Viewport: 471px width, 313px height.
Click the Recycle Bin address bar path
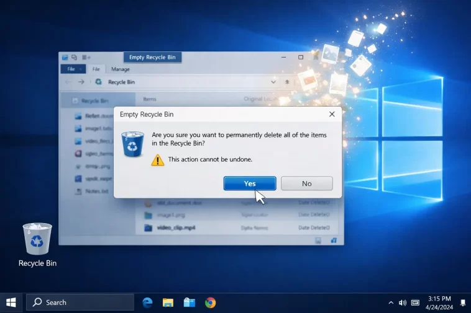click(121, 82)
